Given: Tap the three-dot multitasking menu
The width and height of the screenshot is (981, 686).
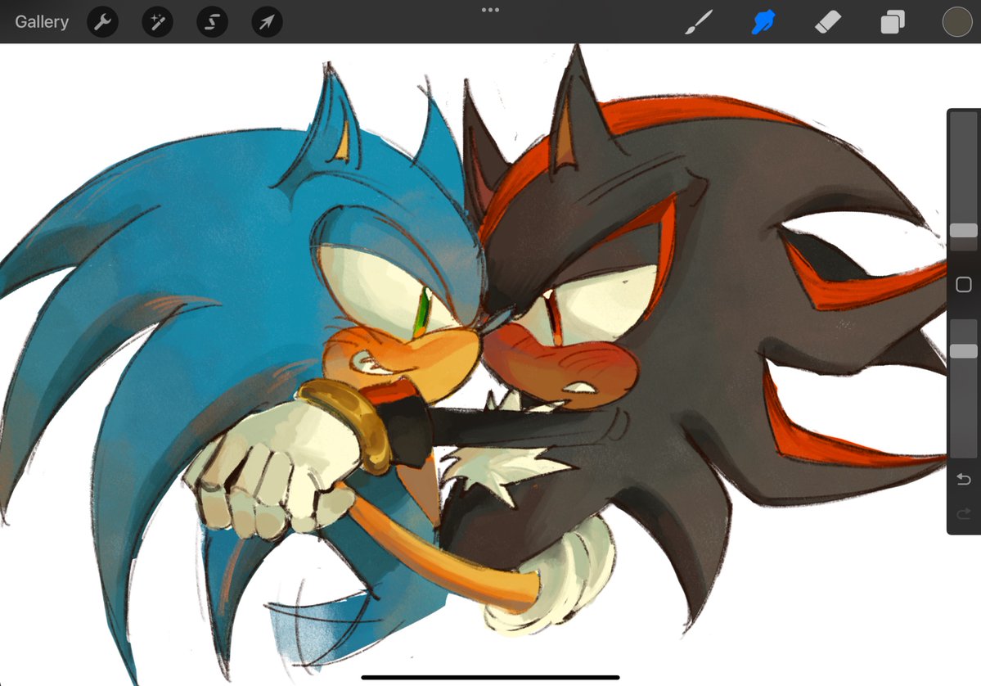Looking at the screenshot, I should [491, 10].
